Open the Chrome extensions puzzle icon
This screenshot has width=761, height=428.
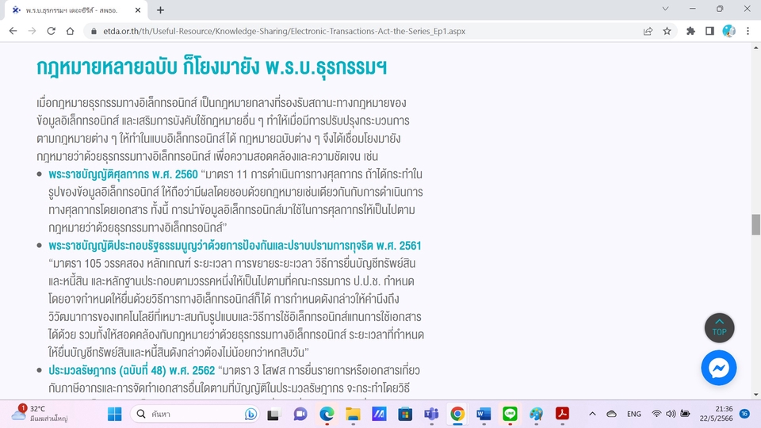coord(690,31)
